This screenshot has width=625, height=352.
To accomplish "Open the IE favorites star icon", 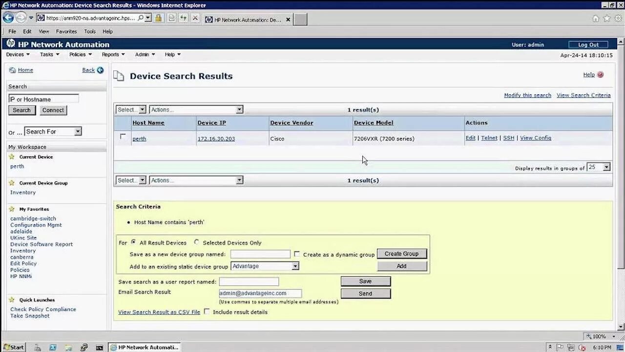I will [607, 19].
